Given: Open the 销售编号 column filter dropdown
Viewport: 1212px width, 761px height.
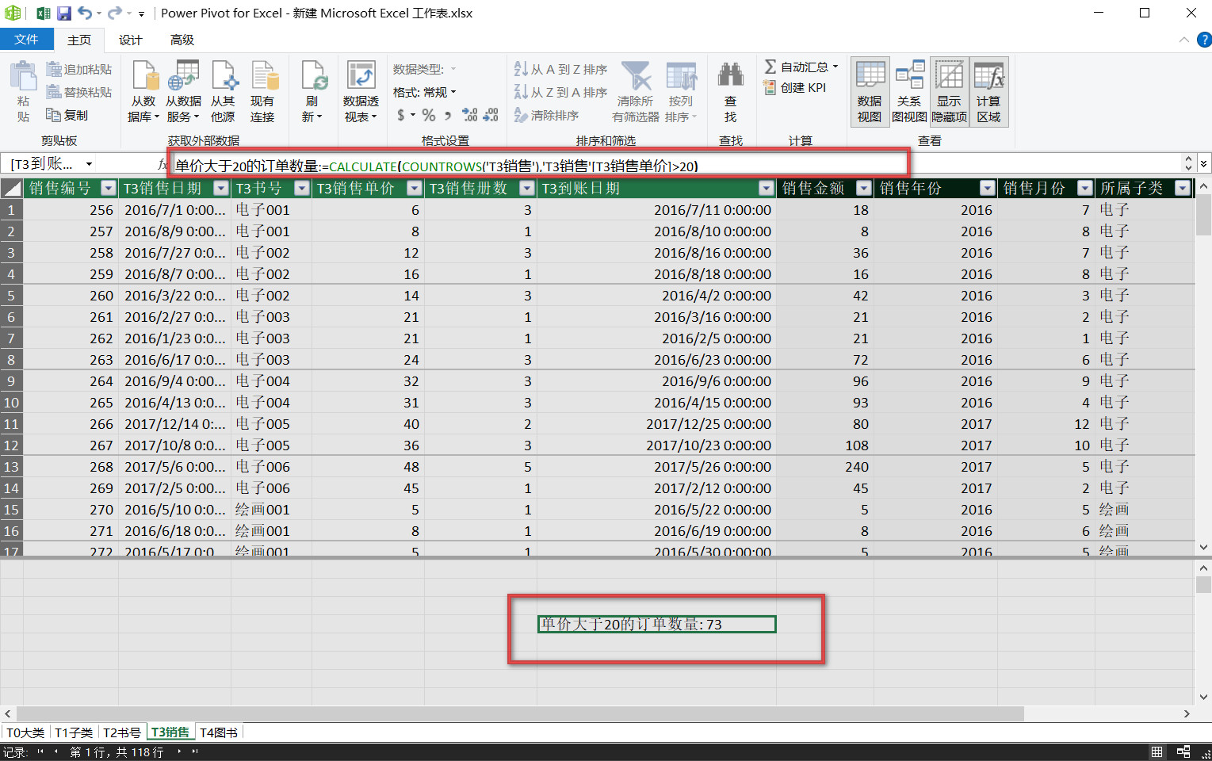Looking at the screenshot, I should (109, 189).
